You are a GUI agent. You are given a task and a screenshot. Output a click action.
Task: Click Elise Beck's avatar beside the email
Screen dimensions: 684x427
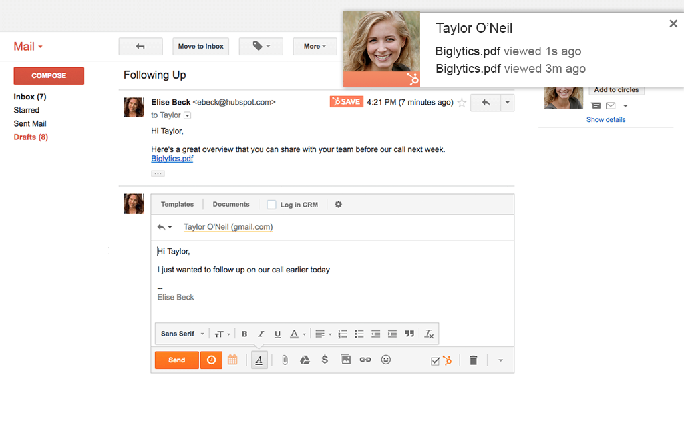click(x=134, y=107)
